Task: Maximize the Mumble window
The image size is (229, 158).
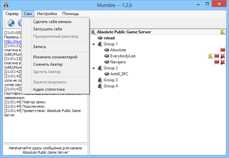Action: pos(207,4)
